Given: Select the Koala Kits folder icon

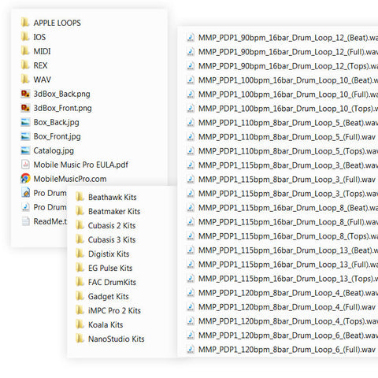Looking at the screenshot, I should (80, 324).
